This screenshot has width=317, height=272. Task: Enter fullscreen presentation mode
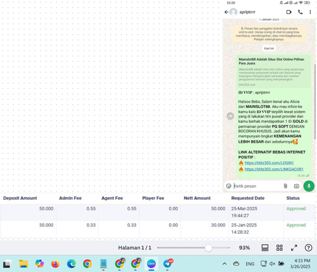(x=294, y=248)
